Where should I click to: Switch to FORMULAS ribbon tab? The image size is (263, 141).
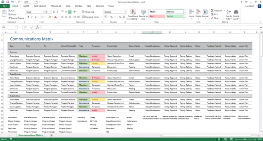click(x=56, y=6)
